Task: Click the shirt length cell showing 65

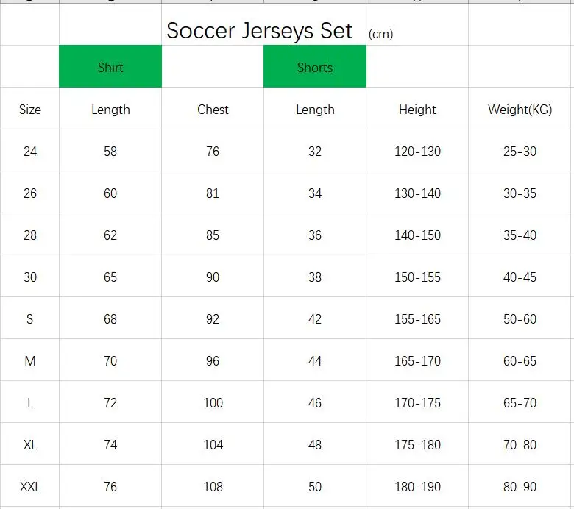Action: [x=110, y=277]
